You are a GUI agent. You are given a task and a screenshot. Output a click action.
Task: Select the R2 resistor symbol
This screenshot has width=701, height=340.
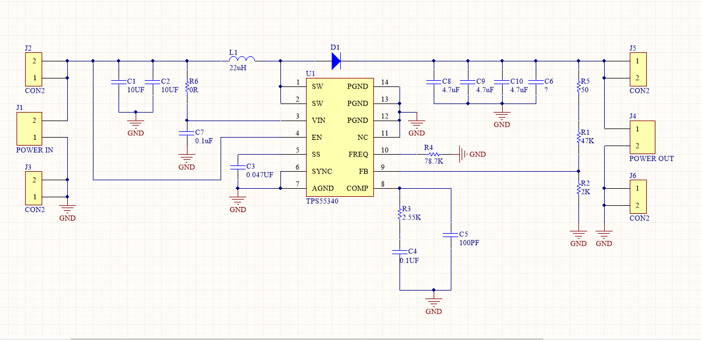point(578,188)
